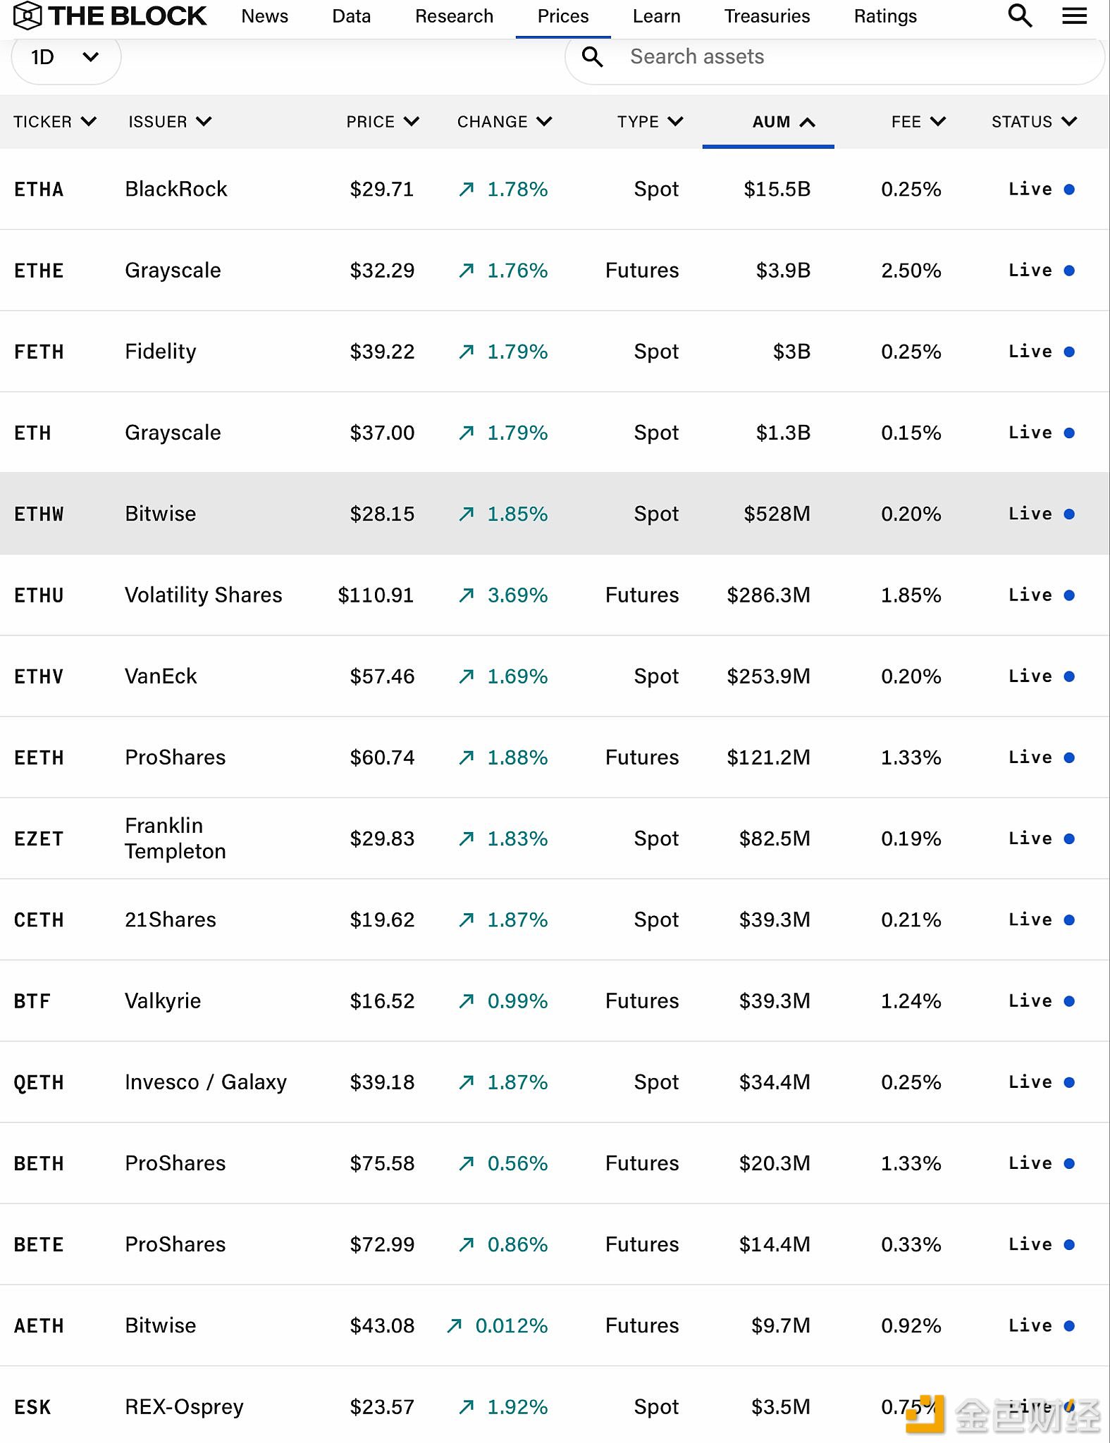This screenshot has height=1443, width=1110.
Task: Click the Live status dot for BlackRock ETHA
Action: click(x=1069, y=190)
